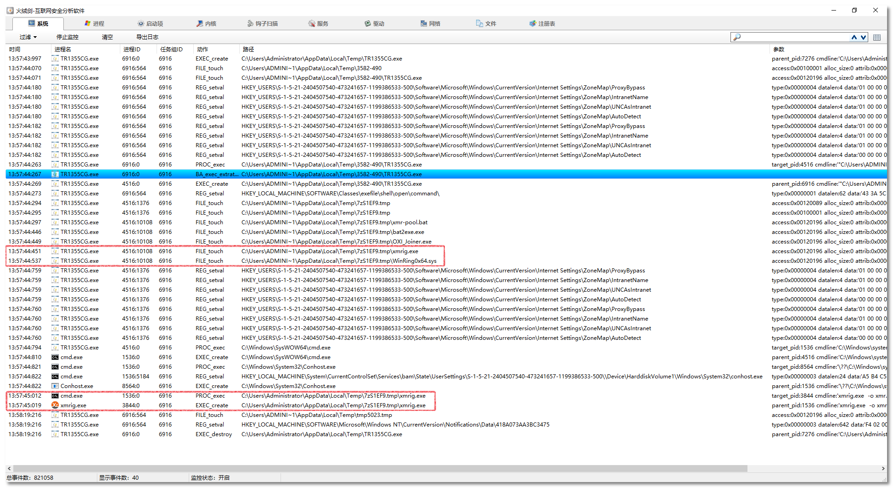Click the Conhost.exe process icon in the list
The width and height of the screenshot is (893, 488).
pos(55,386)
